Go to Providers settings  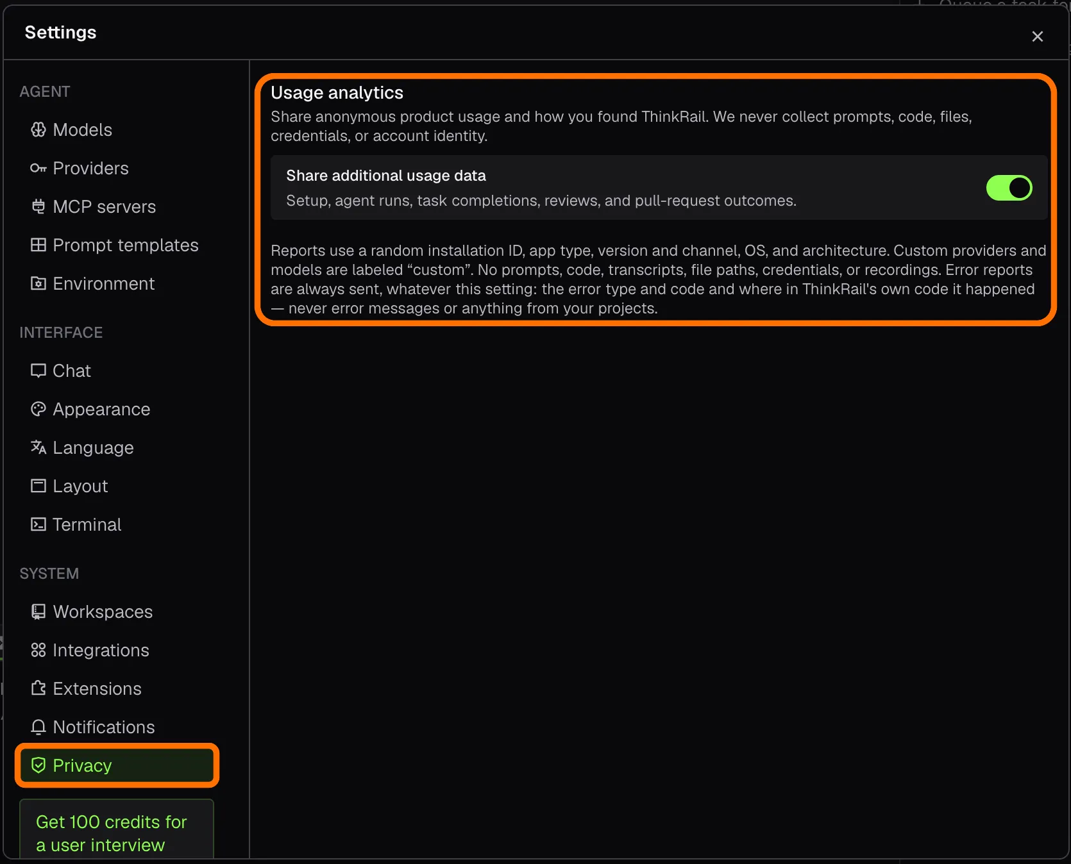tap(116, 169)
